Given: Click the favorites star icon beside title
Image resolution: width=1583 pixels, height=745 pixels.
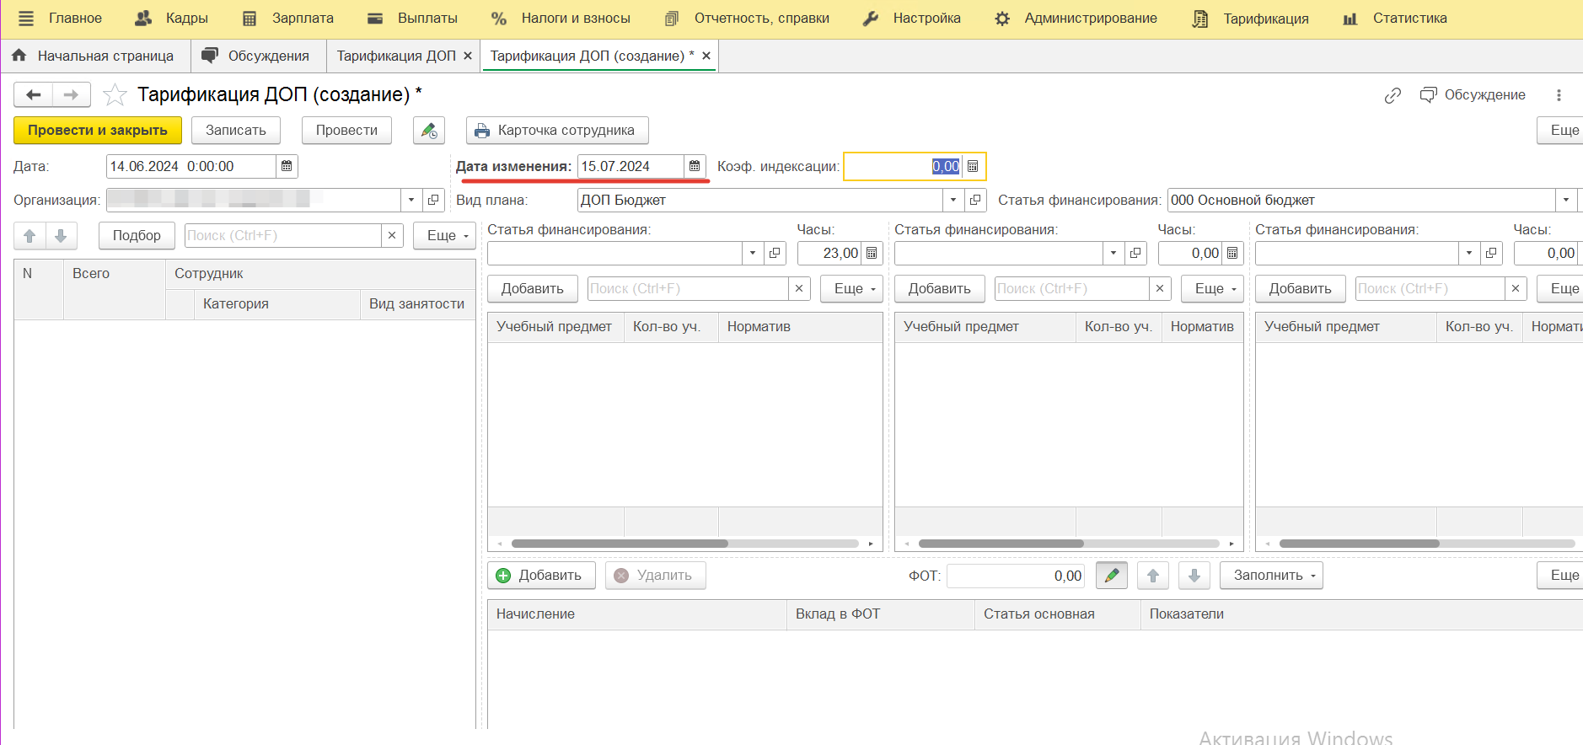Looking at the screenshot, I should [115, 94].
